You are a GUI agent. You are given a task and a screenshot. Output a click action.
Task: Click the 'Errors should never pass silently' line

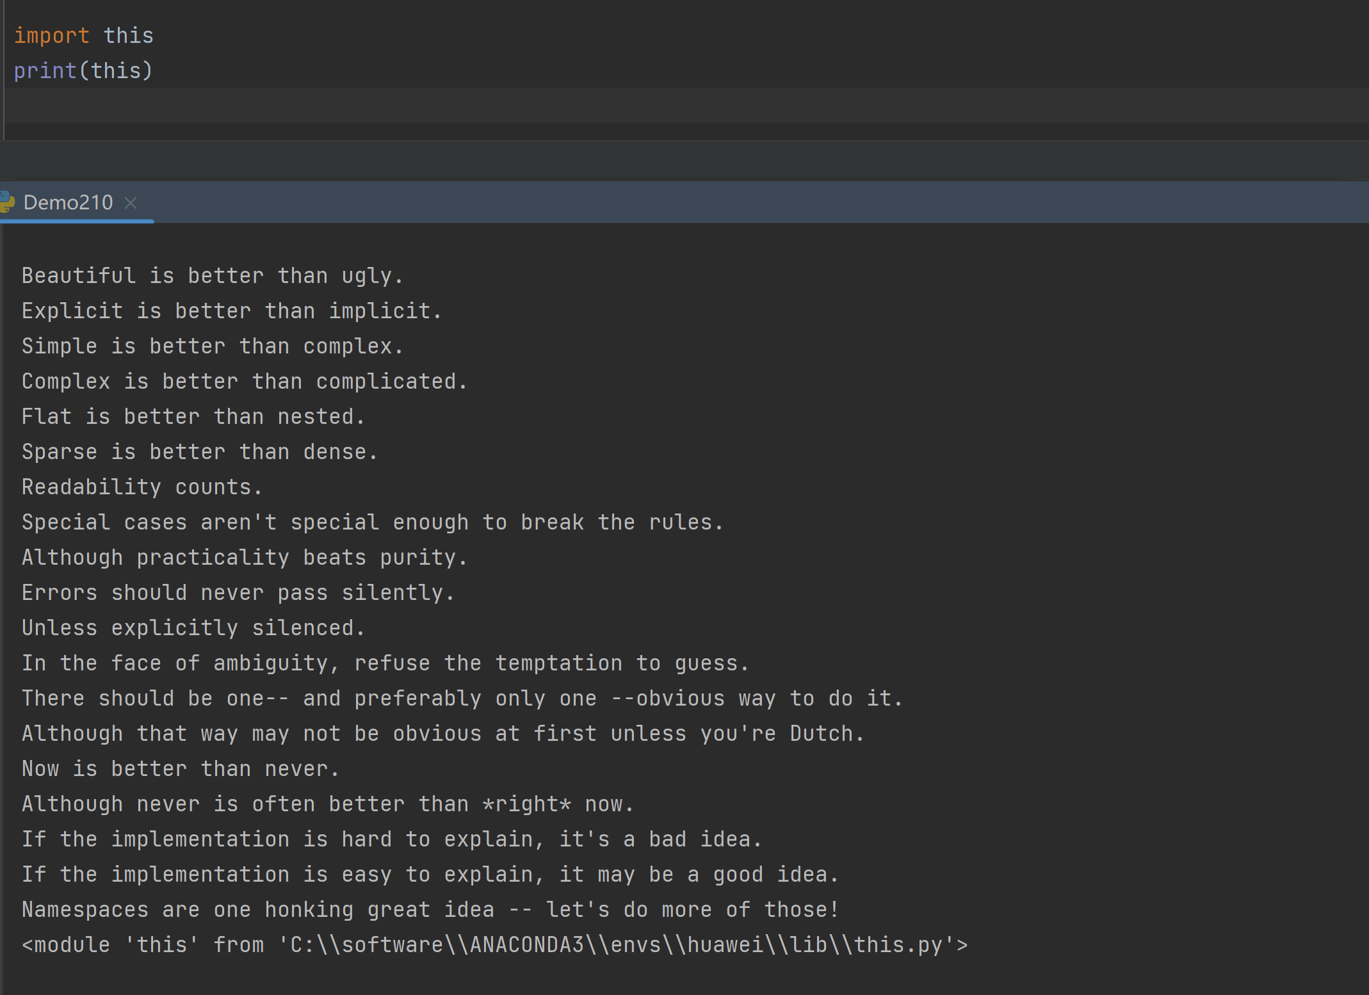238,593
